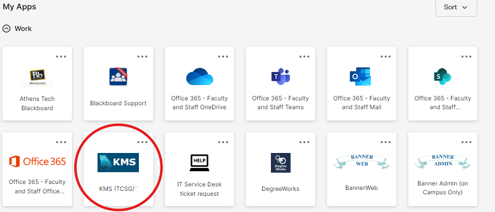This screenshot has height=212, width=495.
Task: Open the DegreeWorks icon
Action: click(x=281, y=163)
